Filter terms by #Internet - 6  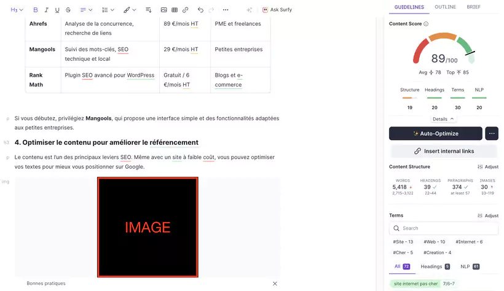pyautogui.click(x=469, y=242)
